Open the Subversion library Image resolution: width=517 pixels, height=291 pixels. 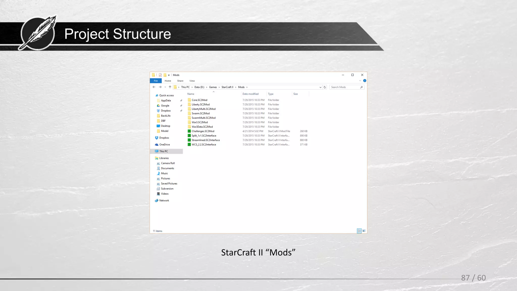167,189
